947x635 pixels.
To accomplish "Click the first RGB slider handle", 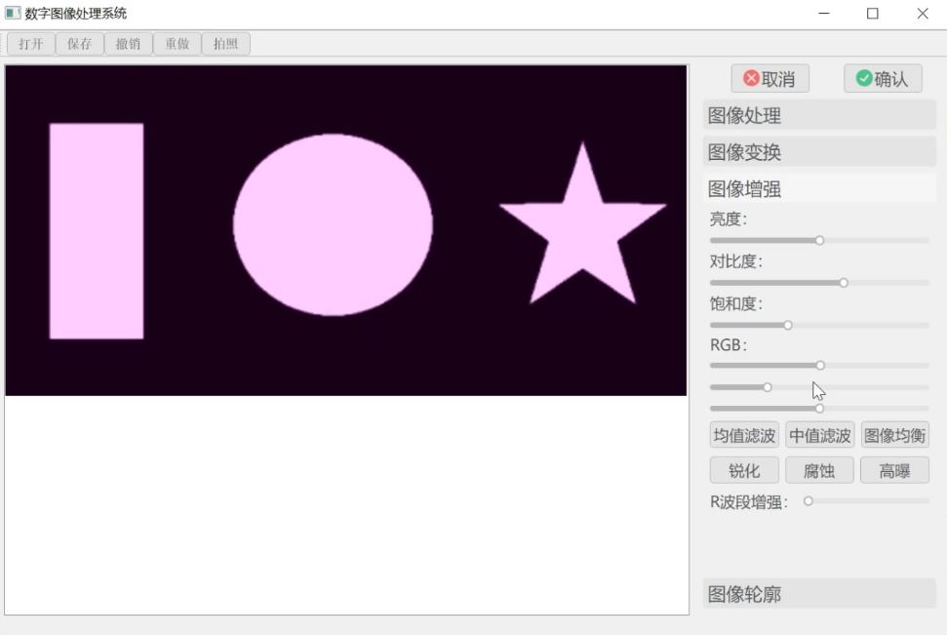I will 820,366.
